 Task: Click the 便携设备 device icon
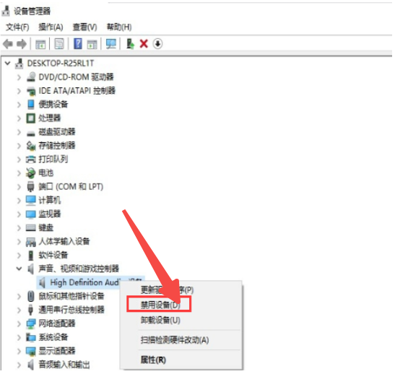coord(31,104)
